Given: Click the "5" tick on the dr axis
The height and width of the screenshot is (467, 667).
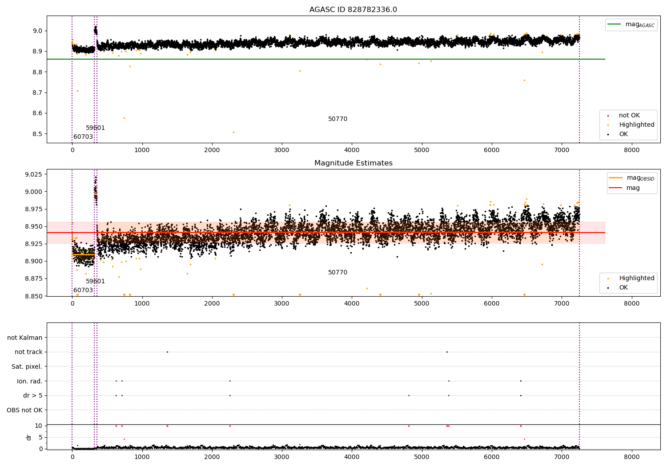Looking at the screenshot, I should pos(41,437).
